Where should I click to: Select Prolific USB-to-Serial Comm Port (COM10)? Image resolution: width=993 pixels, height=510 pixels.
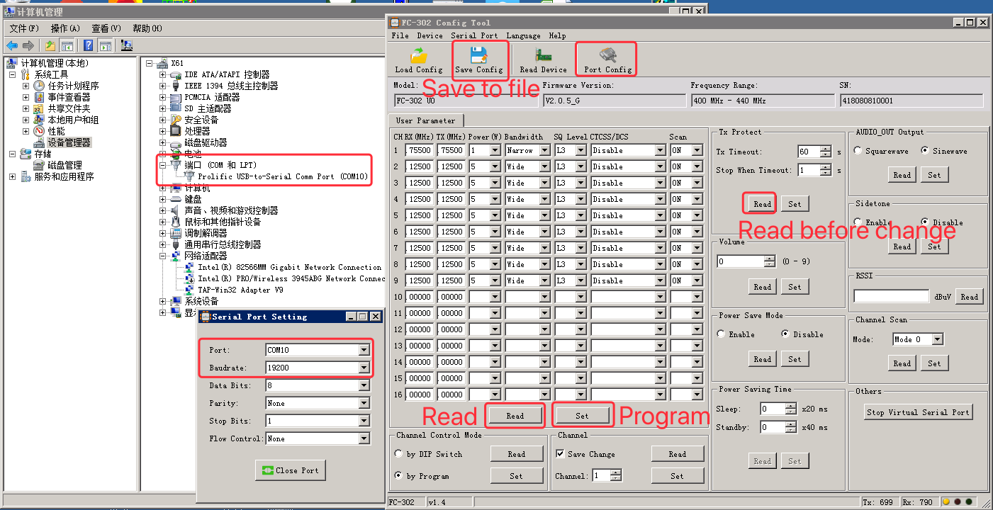[x=283, y=176]
